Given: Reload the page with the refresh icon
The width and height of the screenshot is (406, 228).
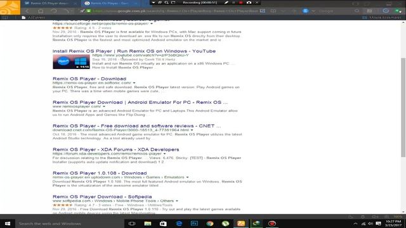Looking at the screenshot, I should pos(53,11).
